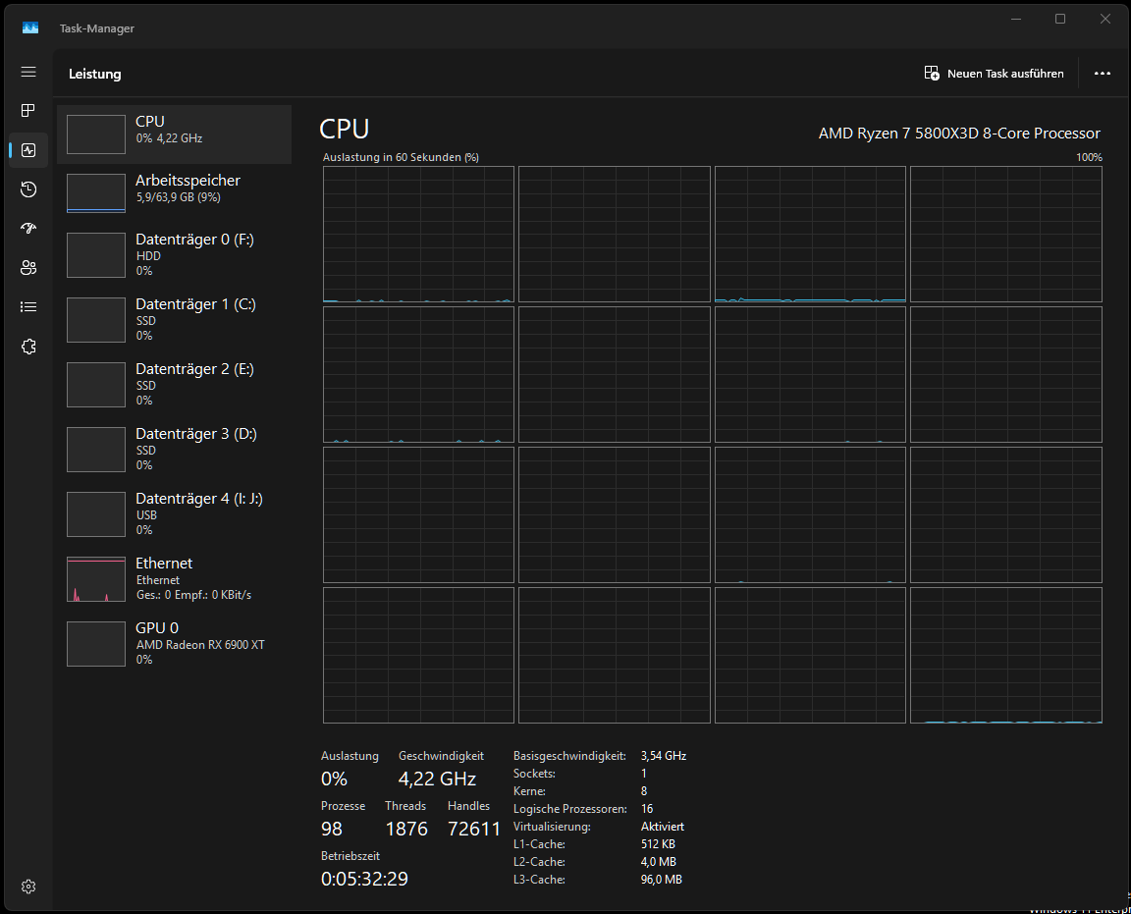Viewport: 1131px width, 914px height.
Task: Close the Task-Manager window
Action: click(1105, 19)
